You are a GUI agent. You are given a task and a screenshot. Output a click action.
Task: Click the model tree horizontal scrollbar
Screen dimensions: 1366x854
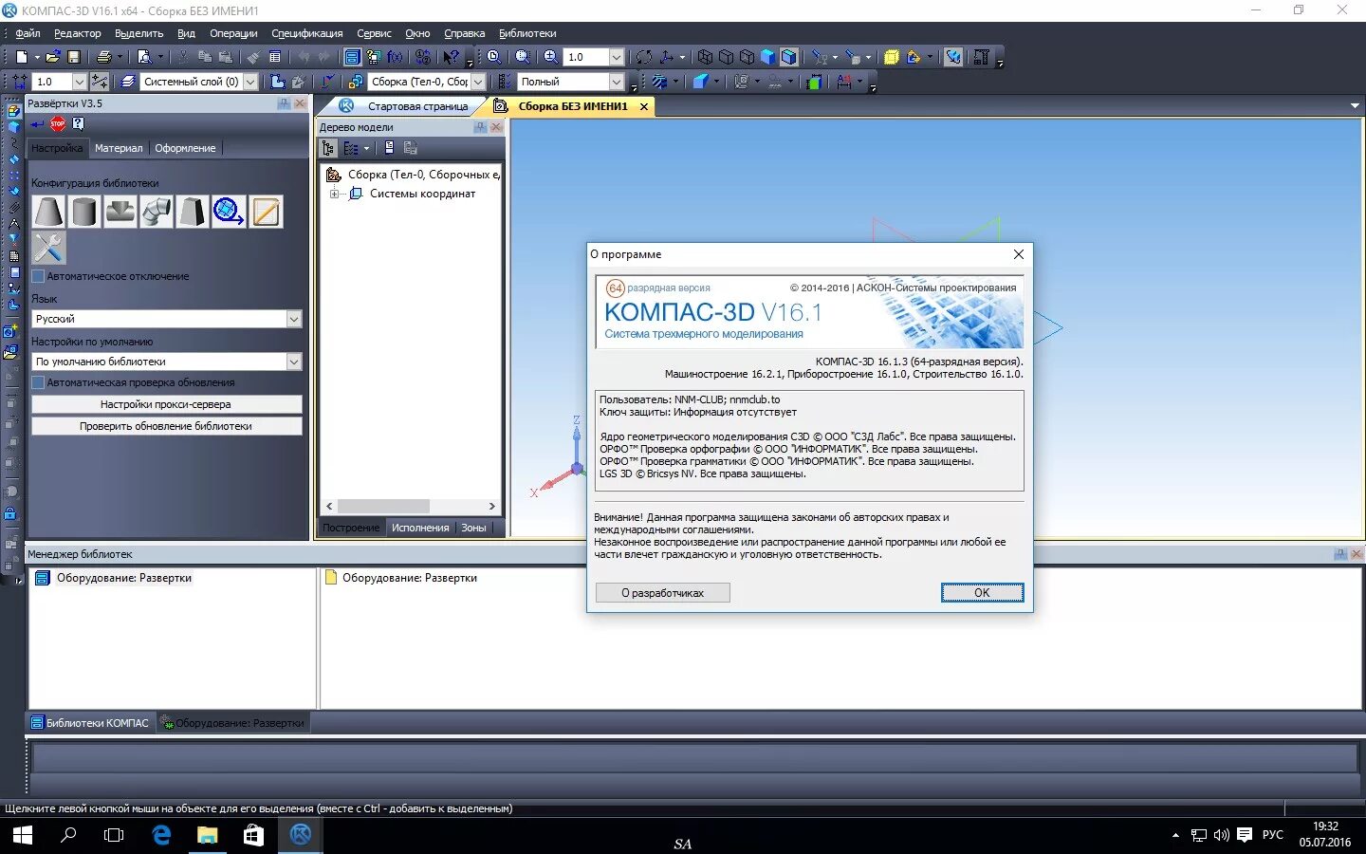tap(383, 506)
